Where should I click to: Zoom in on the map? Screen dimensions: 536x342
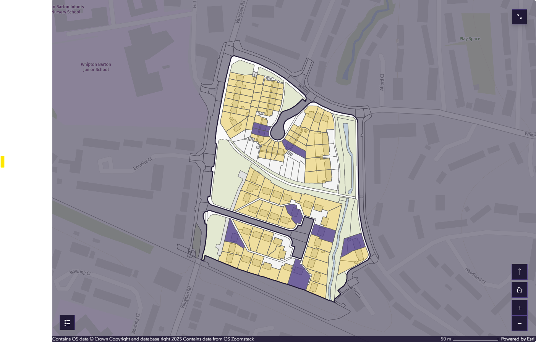[519, 308]
